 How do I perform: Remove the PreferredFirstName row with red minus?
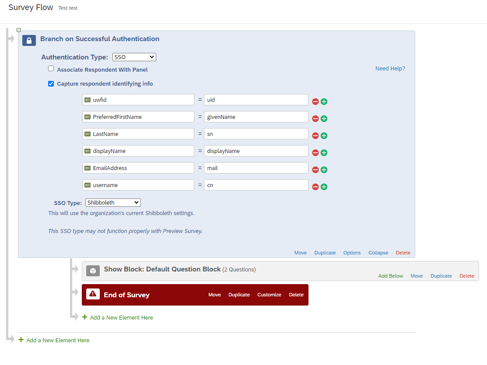click(x=315, y=118)
